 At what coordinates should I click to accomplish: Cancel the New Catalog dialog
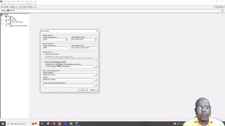[93, 90]
